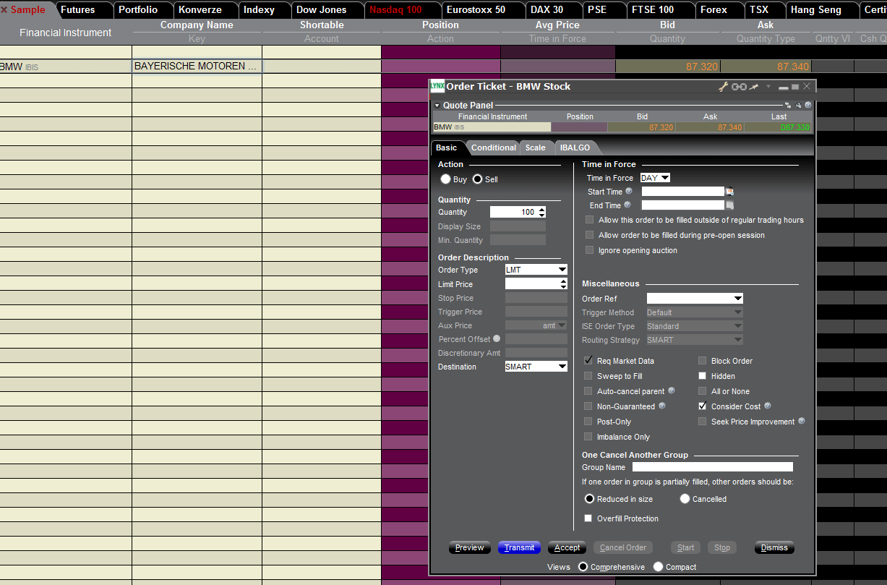Click in the Group Name input field
The height and width of the screenshot is (585, 887).
(712, 467)
